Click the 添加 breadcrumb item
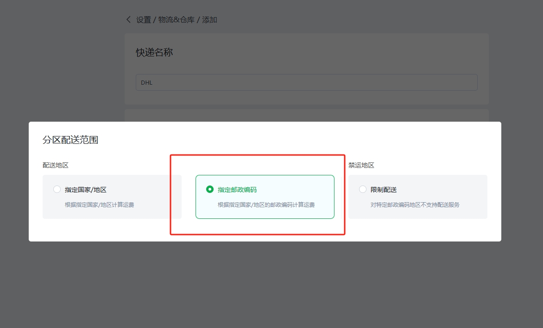Viewport: 543px width, 328px height. [x=210, y=20]
